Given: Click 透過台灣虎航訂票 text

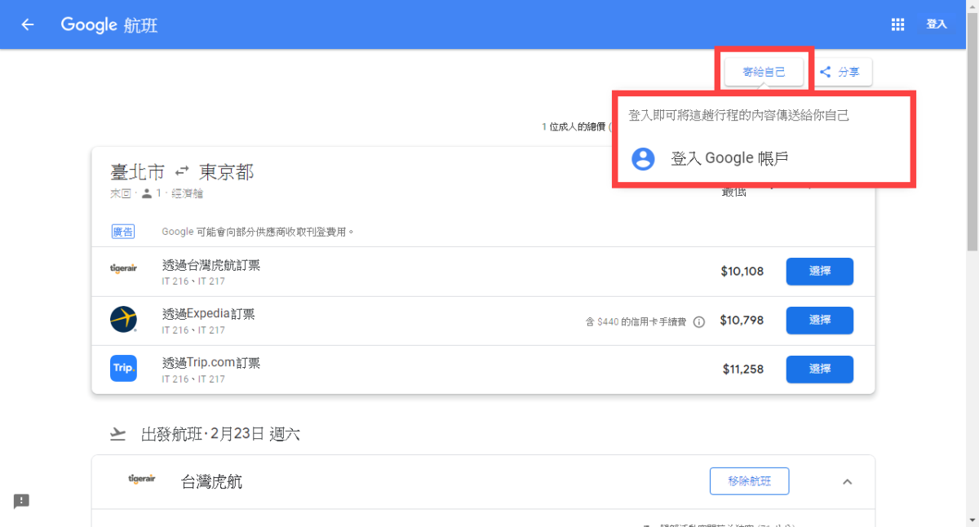Looking at the screenshot, I should 211,265.
